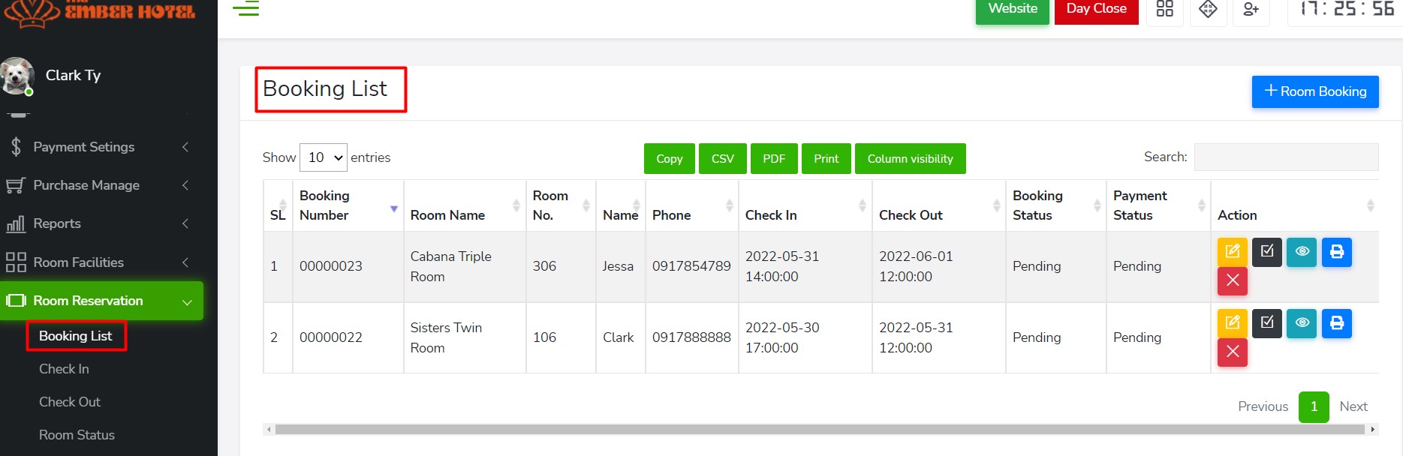Expand Payment Setings sidebar menu

(x=98, y=147)
